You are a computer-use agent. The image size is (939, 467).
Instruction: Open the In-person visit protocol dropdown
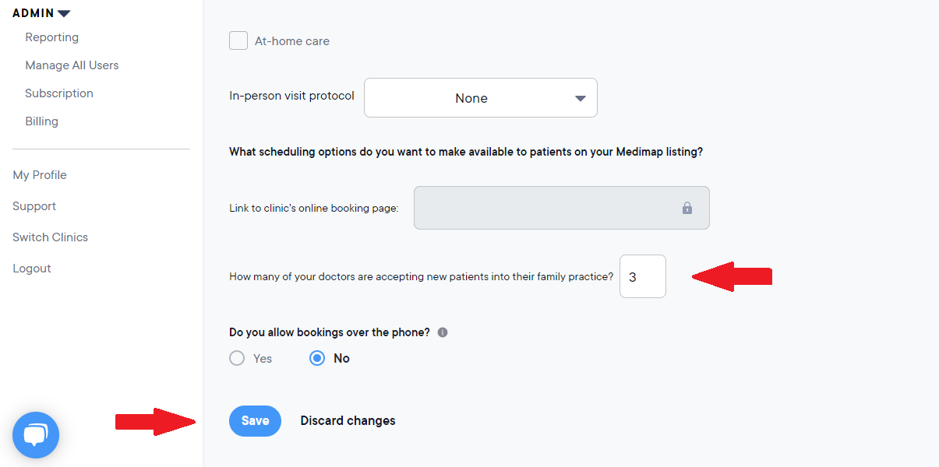pyautogui.click(x=480, y=98)
